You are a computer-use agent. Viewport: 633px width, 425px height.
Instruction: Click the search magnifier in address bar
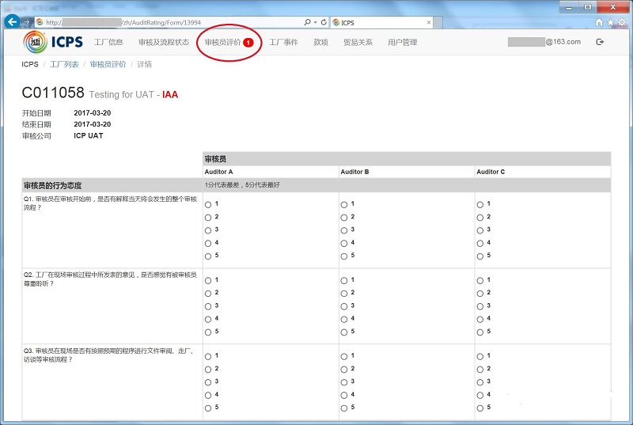tap(308, 22)
